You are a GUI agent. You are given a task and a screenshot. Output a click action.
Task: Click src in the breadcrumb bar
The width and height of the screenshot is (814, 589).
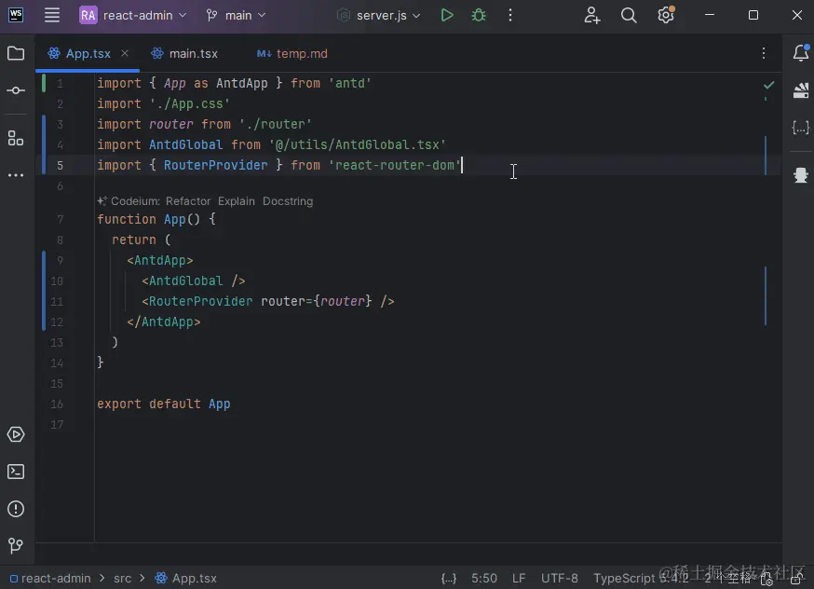coord(123,578)
